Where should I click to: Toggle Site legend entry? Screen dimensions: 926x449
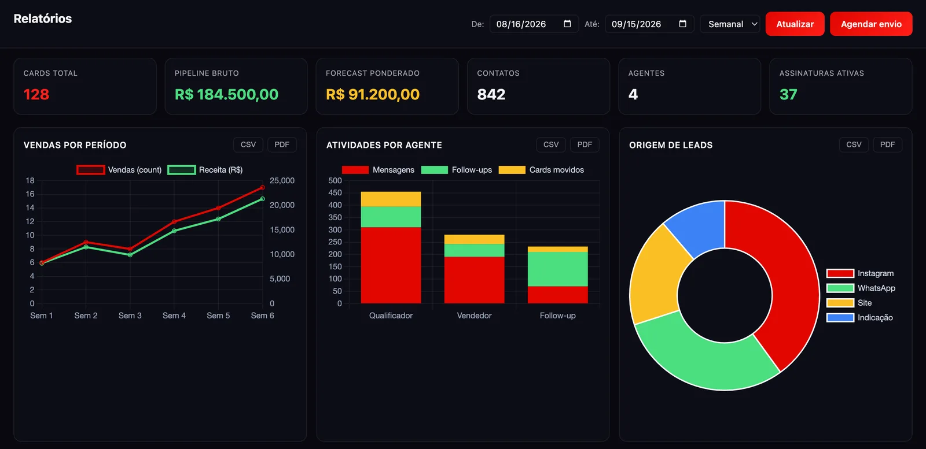[x=849, y=303]
